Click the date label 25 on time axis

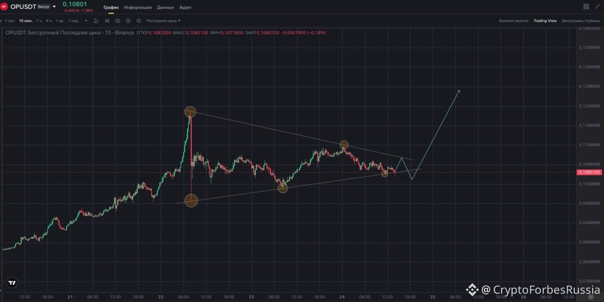(432, 297)
